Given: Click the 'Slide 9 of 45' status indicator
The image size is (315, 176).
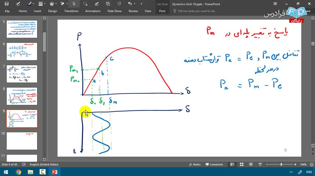Looking at the screenshot, I should tap(10, 164).
